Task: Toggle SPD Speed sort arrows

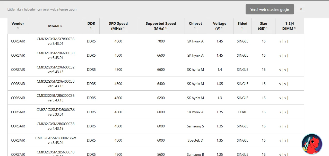Action: click(x=124, y=29)
